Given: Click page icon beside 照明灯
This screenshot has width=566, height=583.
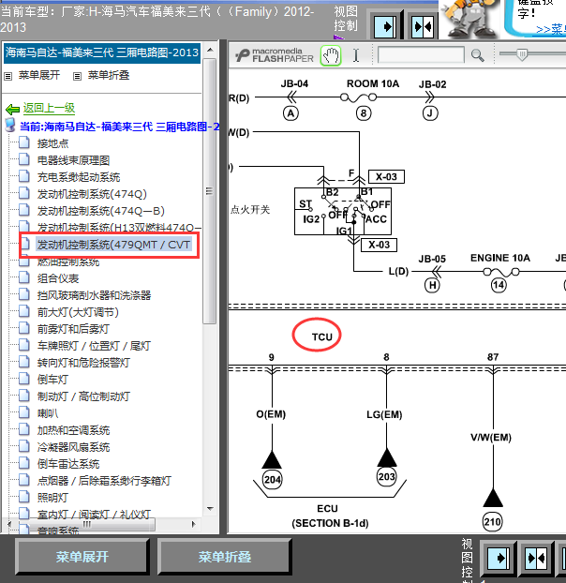Looking at the screenshot, I should (24, 497).
